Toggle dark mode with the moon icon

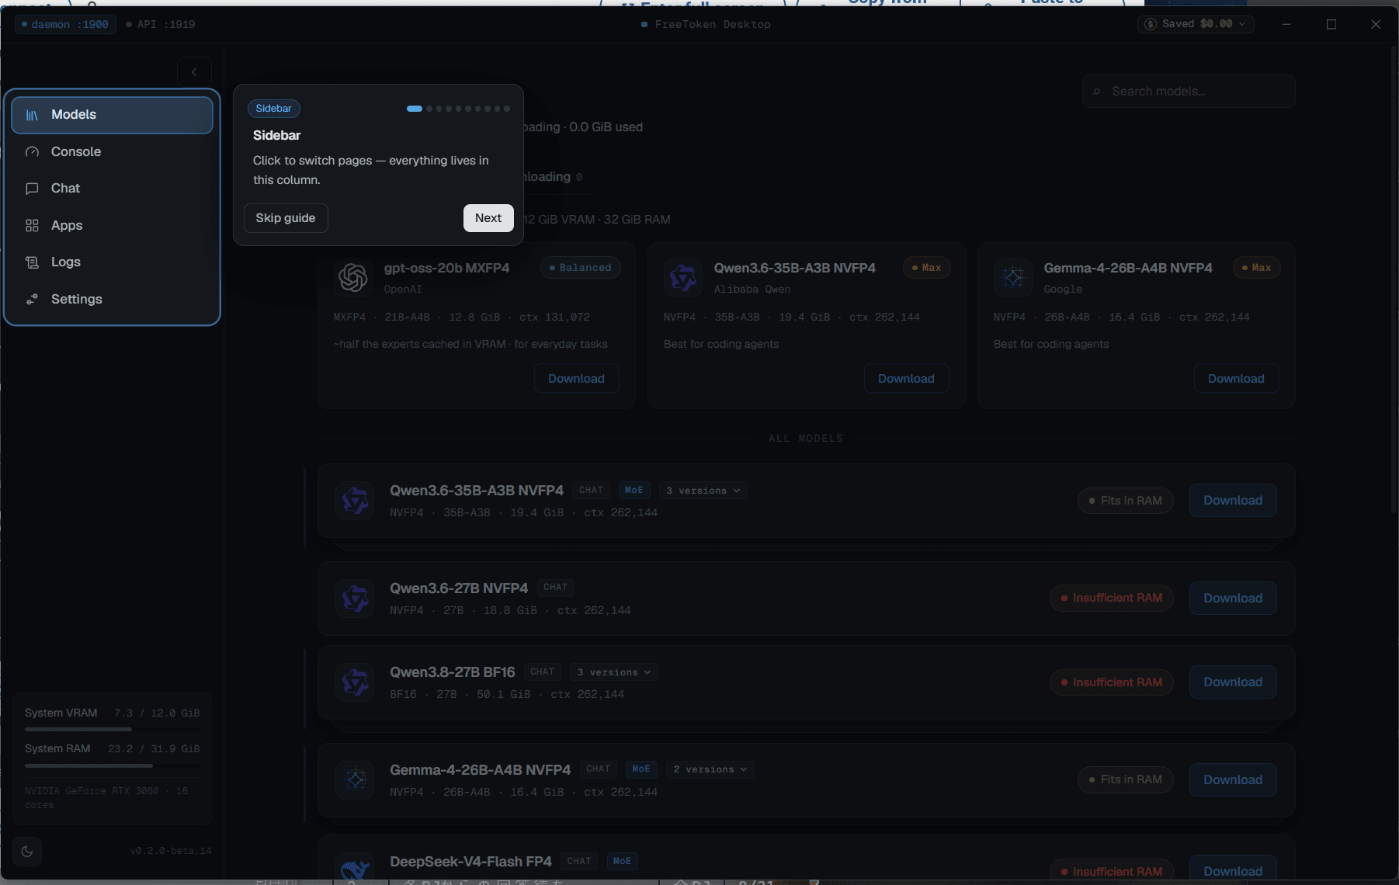[27, 852]
